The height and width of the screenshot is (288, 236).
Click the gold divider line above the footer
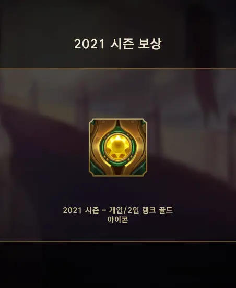118,242
